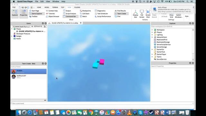206x116 pixels.
Task: Open the Task Scheduler
Action: tap(101, 14)
